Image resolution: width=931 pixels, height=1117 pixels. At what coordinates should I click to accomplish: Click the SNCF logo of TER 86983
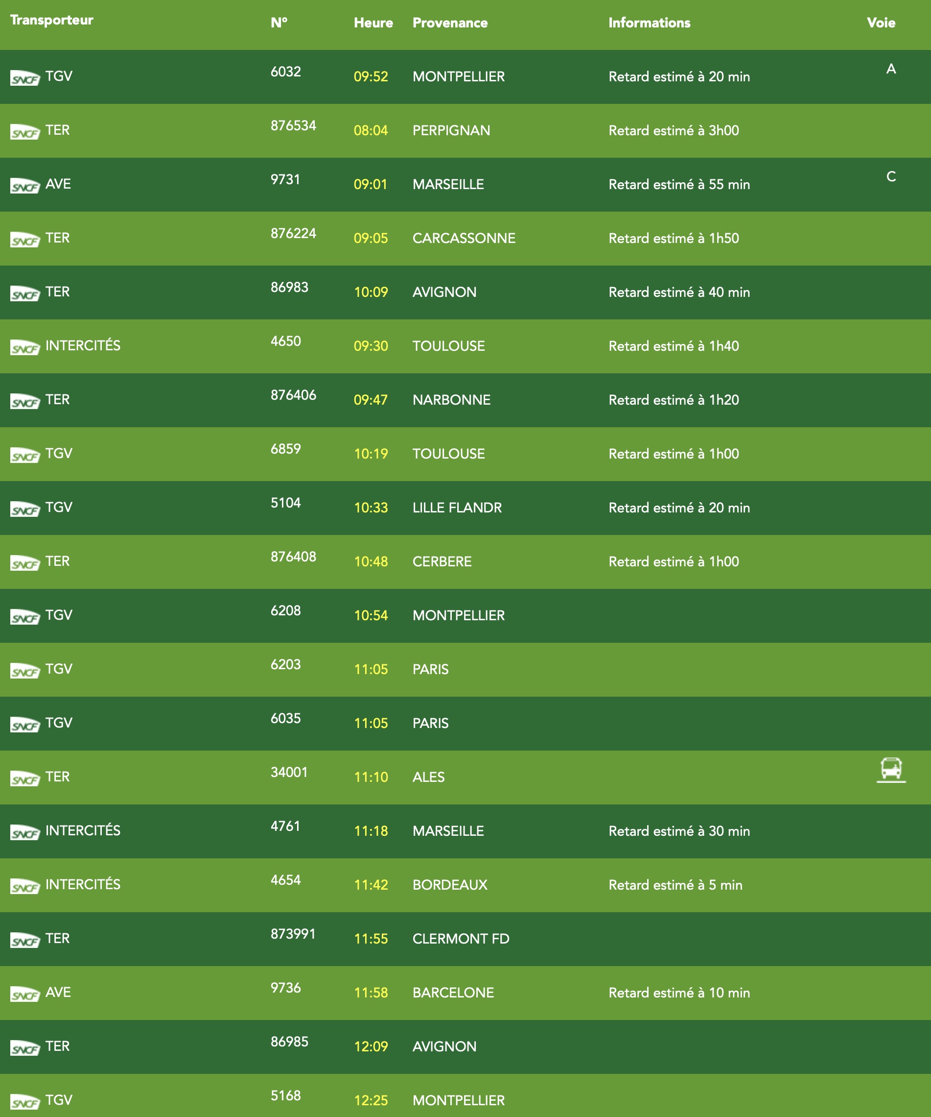pyautogui.click(x=25, y=293)
